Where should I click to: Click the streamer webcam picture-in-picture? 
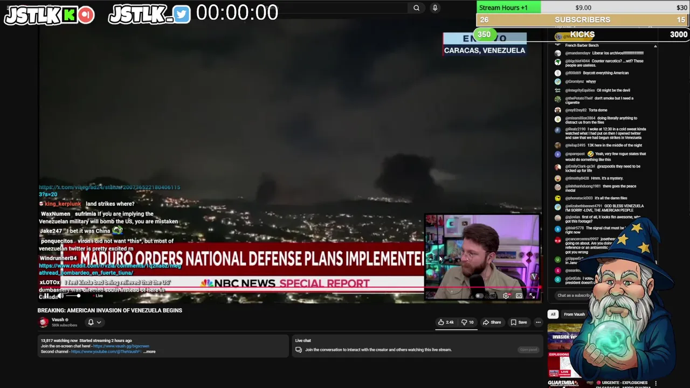coord(481,257)
